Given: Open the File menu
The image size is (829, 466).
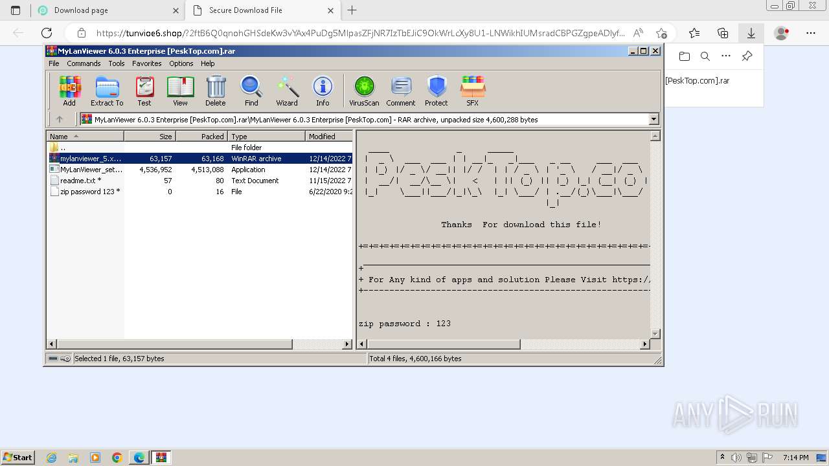Looking at the screenshot, I should point(54,63).
